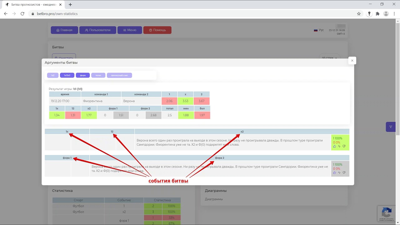
Task: Click the x2 column header in arguments table
Action: coord(242,132)
